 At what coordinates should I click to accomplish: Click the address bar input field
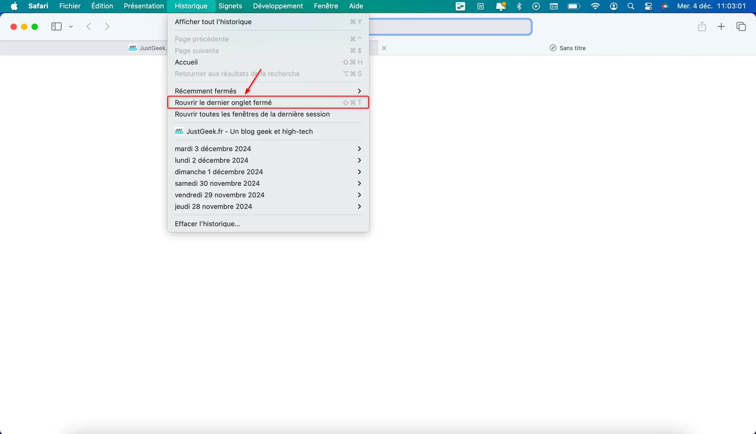[450, 27]
